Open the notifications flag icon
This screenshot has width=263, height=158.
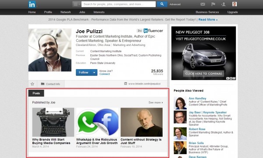[x=213, y=4]
